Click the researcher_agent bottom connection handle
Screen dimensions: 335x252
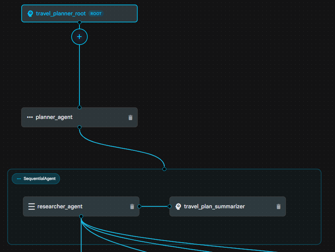click(x=81, y=216)
